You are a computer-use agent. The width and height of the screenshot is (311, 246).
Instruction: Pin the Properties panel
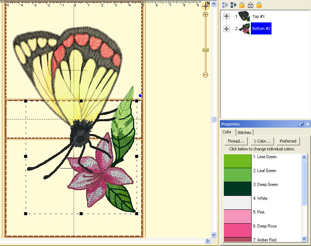pyautogui.click(x=301, y=124)
